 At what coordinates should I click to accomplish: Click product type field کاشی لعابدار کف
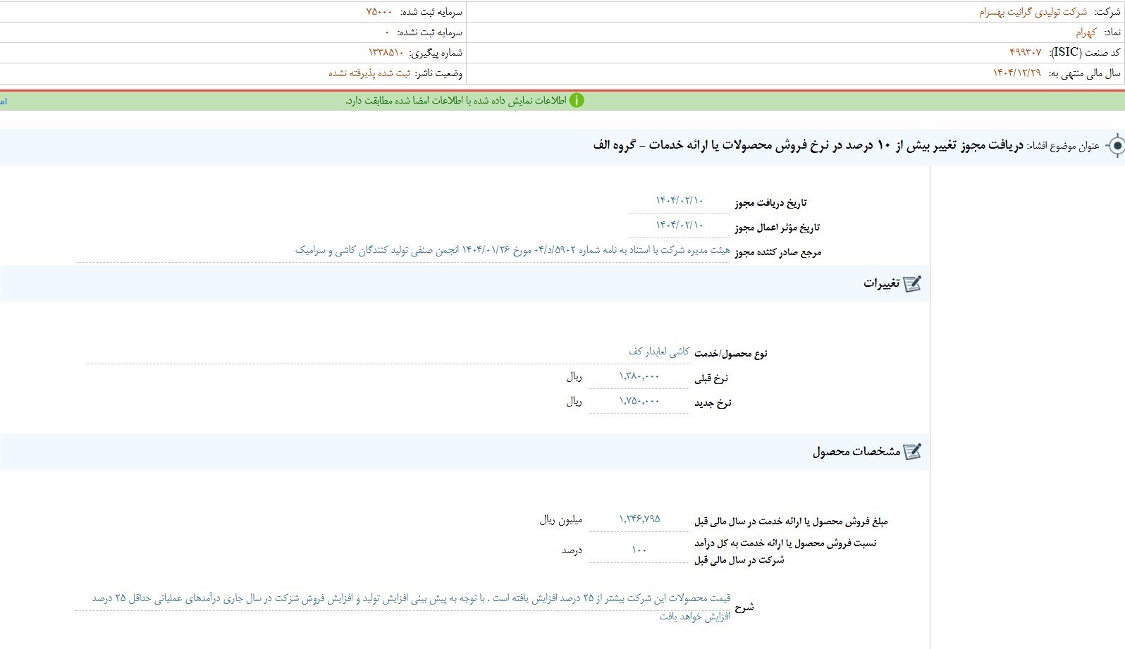pos(658,352)
